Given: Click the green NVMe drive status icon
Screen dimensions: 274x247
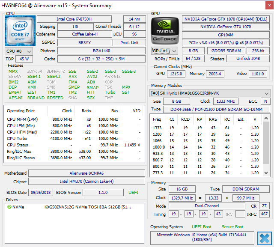Looking at the screenshot, I should [x=9, y=207].
